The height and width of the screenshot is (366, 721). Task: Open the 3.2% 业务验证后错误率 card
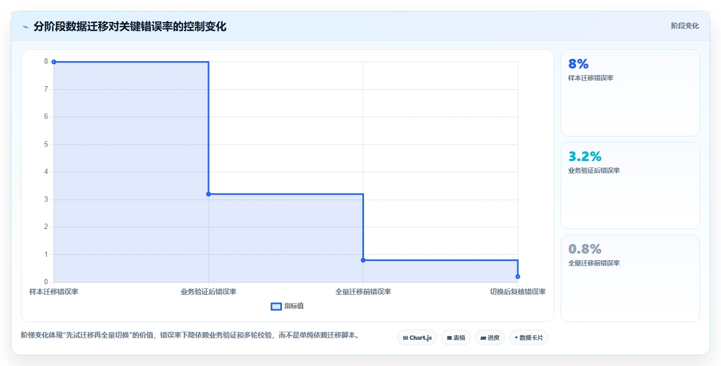pos(630,185)
